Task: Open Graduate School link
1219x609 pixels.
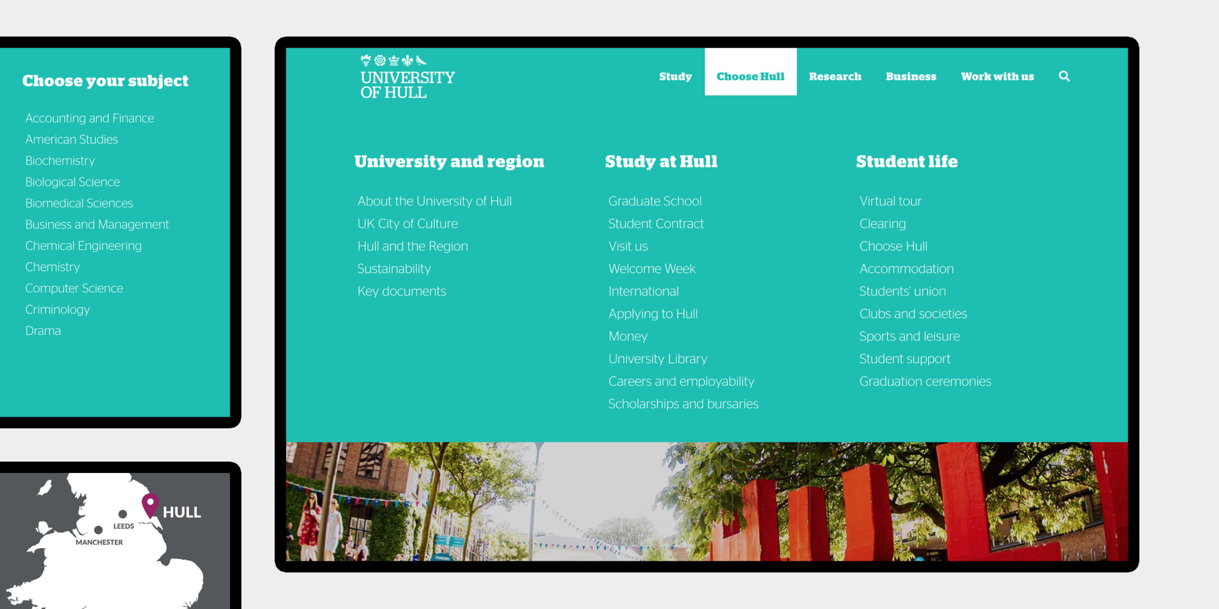Action: pyautogui.click(x=655, y=201)
